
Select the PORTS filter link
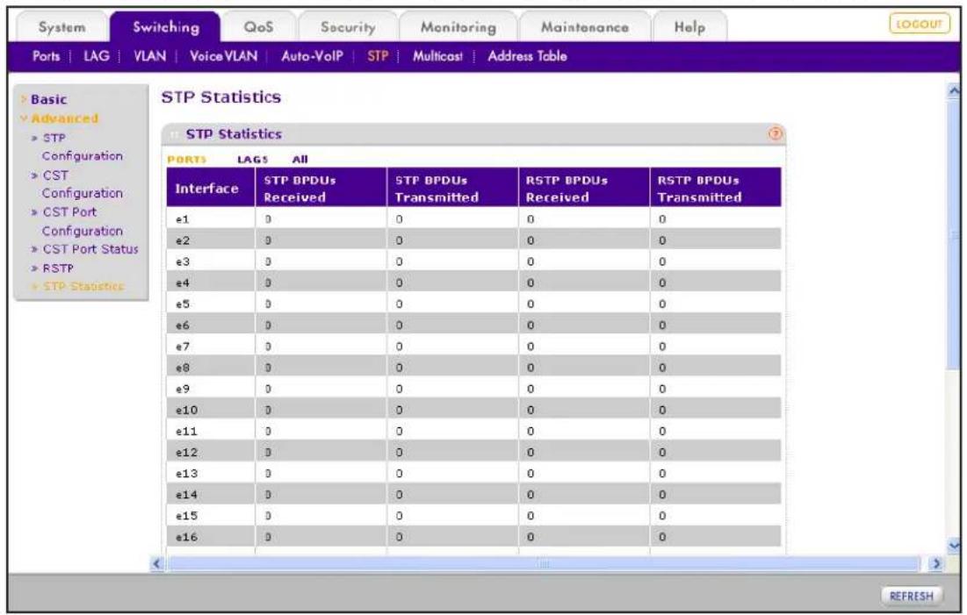[x=186, y=160]
